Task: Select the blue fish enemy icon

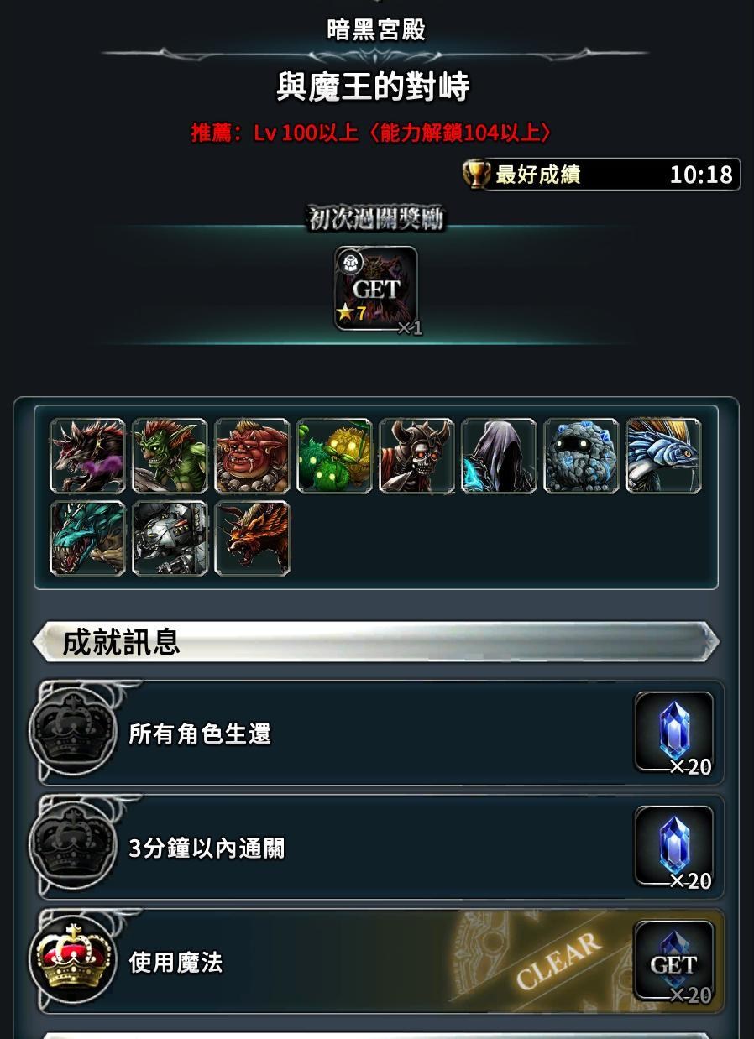Action: [x=663, y=456]
